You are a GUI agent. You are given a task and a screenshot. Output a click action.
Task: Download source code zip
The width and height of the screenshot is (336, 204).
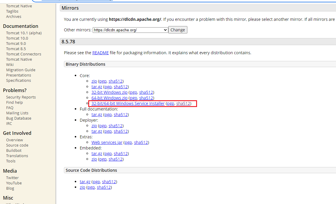point(82,187)
